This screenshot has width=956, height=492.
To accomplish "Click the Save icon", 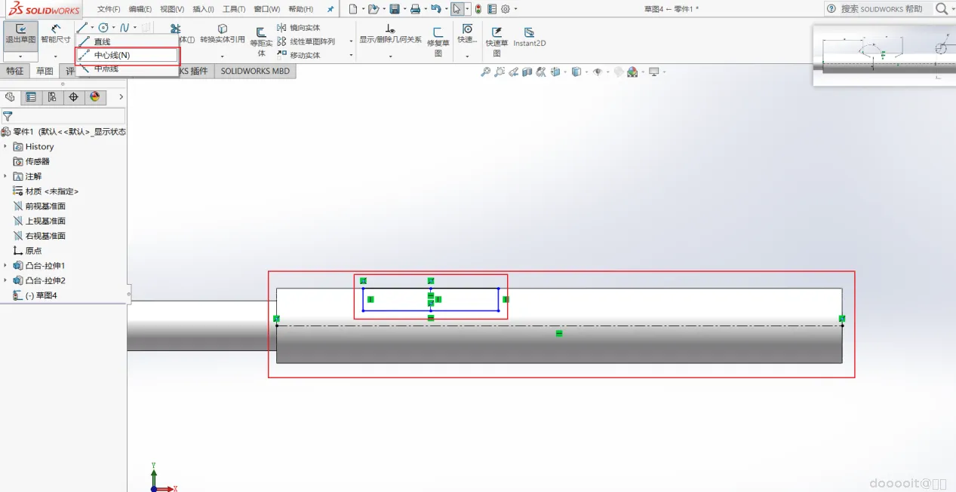I will pos(394,9).
